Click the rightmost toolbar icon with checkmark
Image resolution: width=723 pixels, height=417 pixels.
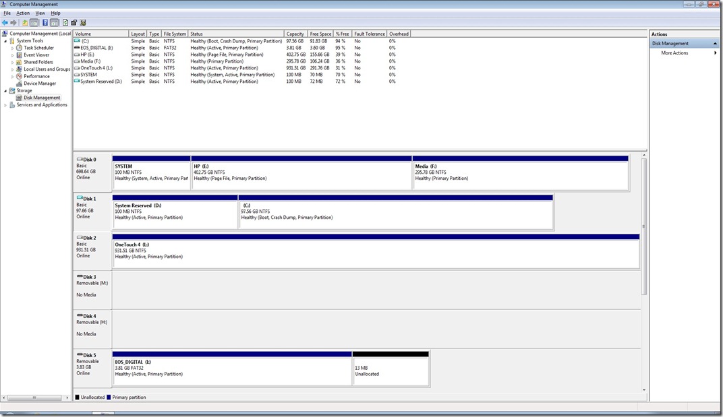(83, 23)
